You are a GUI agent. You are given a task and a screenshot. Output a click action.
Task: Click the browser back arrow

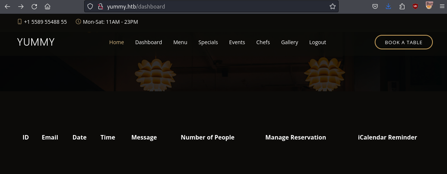7,6
